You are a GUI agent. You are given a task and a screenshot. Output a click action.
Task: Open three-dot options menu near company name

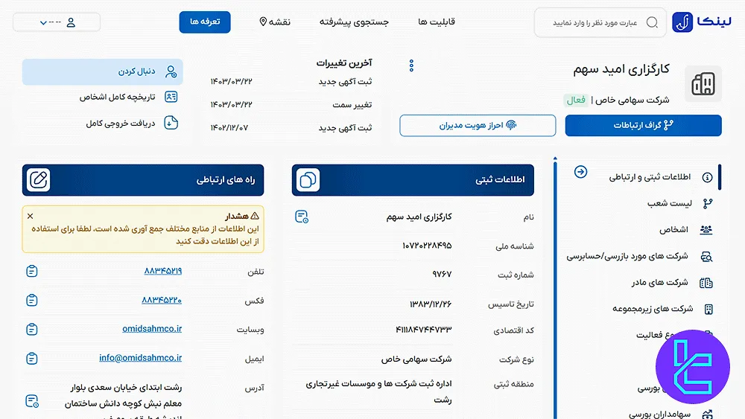[411, 65]
